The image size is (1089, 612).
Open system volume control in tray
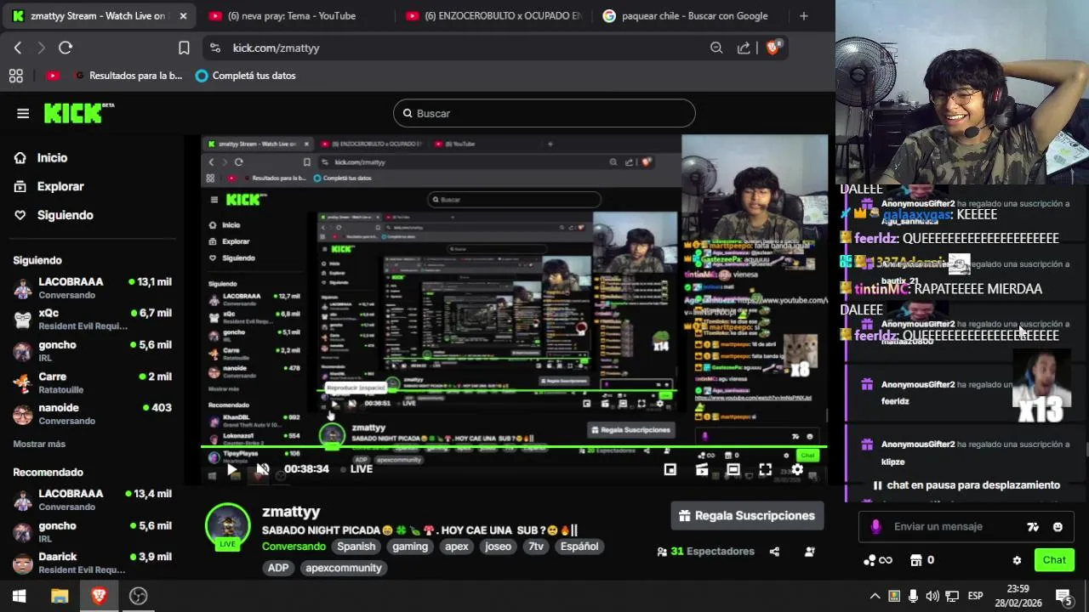pos(932,596)
